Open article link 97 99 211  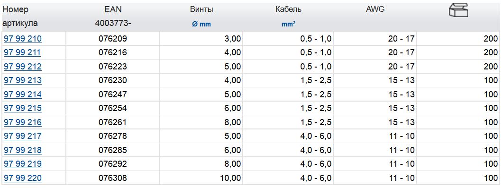22,53
